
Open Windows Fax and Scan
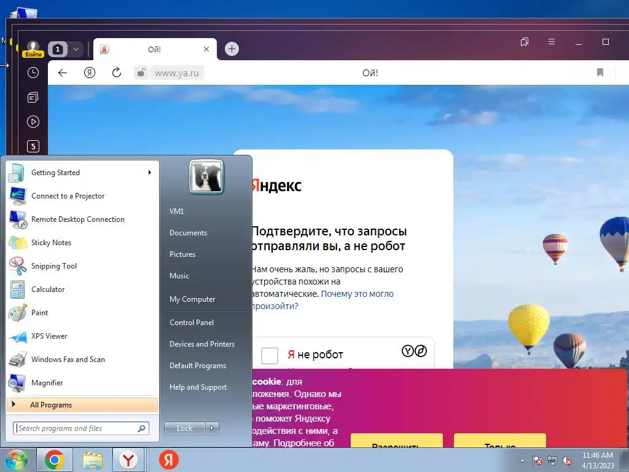tap(82, 359)
